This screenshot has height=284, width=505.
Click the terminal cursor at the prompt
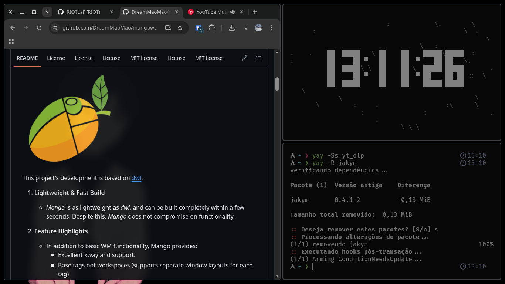pos(314,266)
